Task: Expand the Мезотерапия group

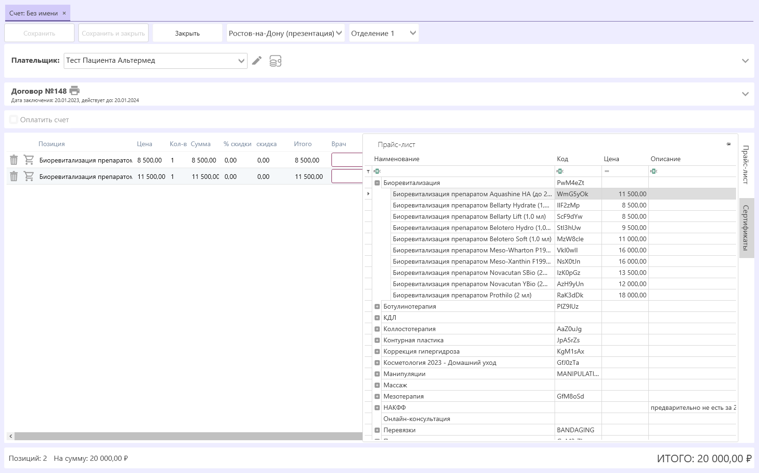Action: pyautogui.click(x=377, y=396)
